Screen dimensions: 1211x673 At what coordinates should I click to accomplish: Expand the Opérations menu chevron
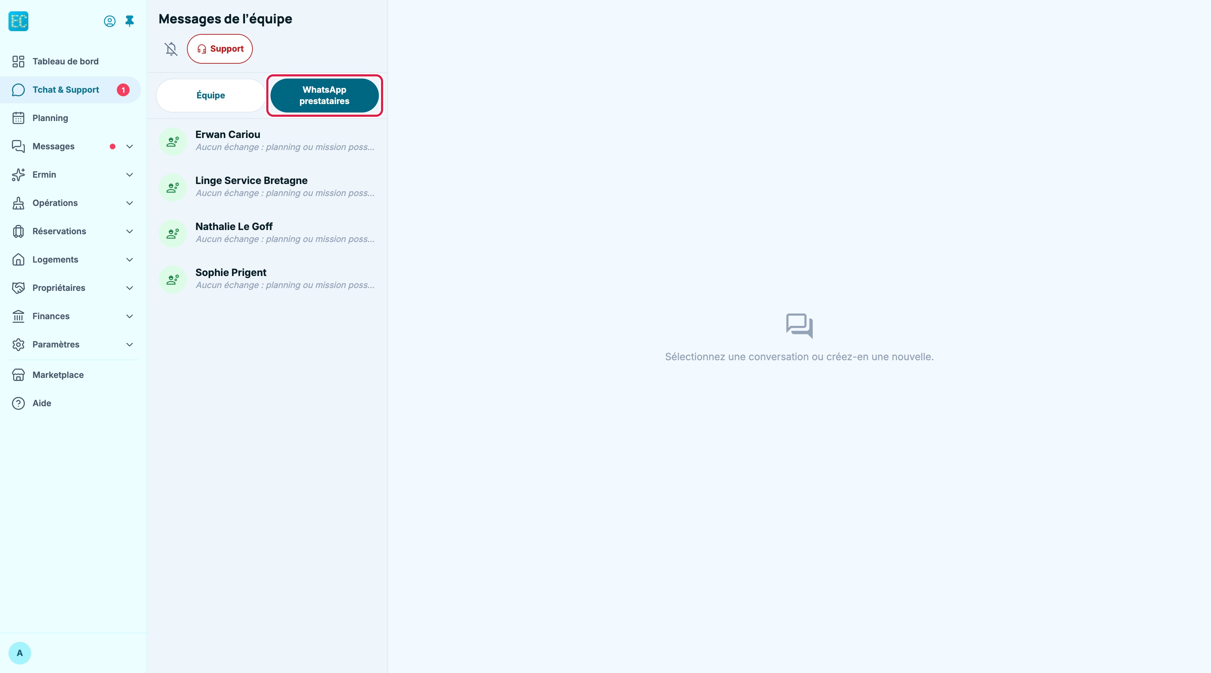coord(130,203)
